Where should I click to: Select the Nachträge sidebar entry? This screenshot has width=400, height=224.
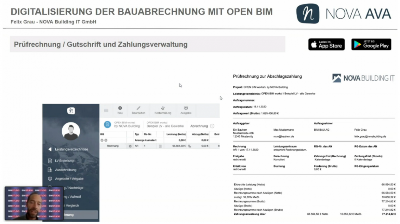tap(74, 188)
